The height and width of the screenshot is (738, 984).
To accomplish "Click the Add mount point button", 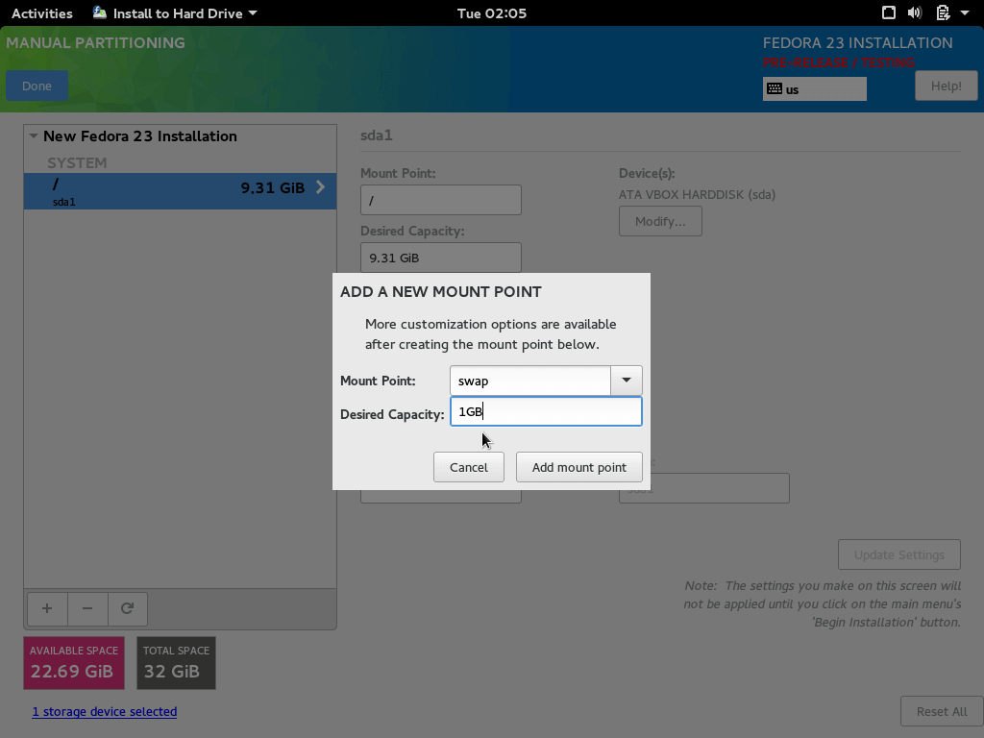I will pyautogui.click(x=578, y=468).
